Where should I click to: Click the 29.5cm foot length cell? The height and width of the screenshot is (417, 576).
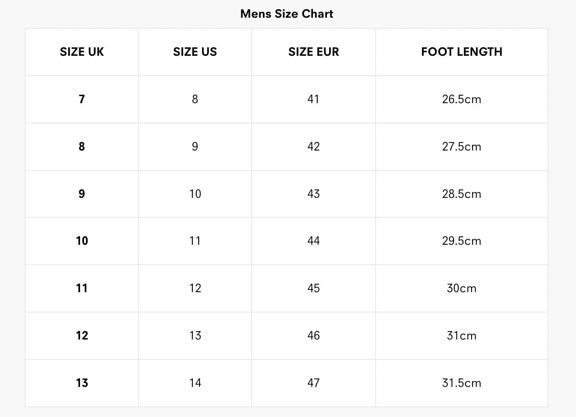coord(461,241)
